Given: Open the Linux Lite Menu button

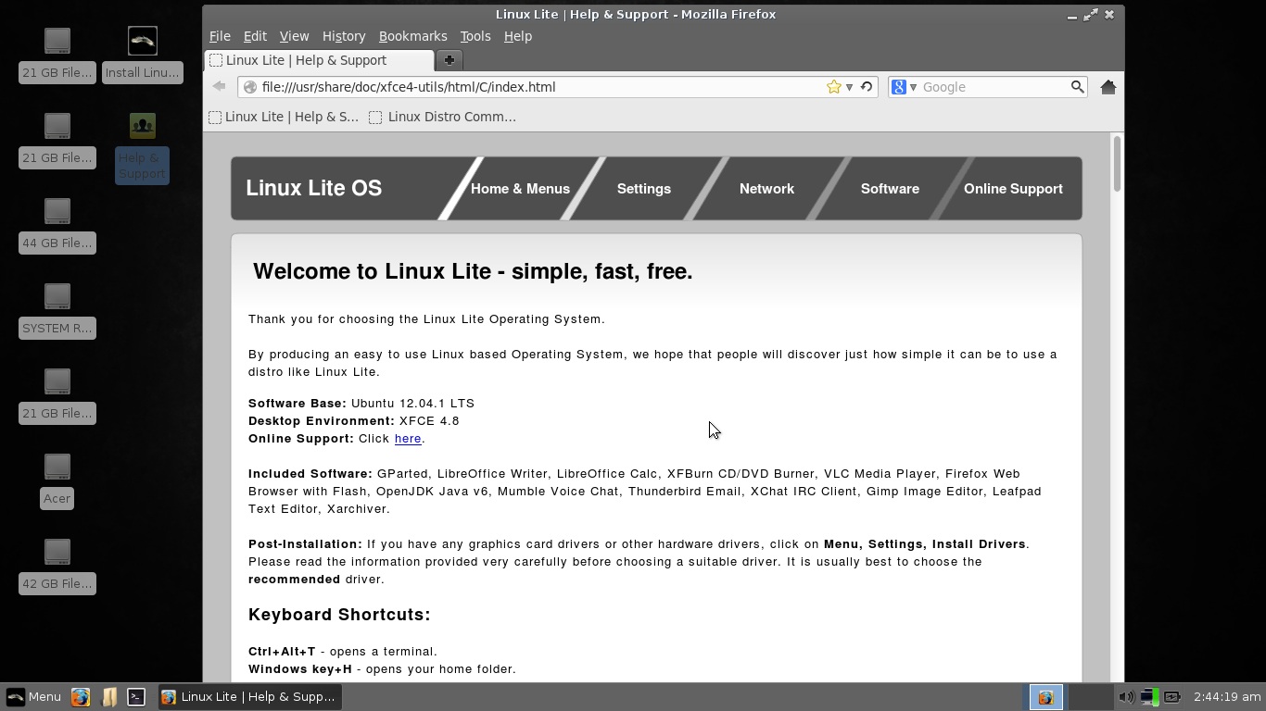Looking at the screenshot, I should [33, 697].
